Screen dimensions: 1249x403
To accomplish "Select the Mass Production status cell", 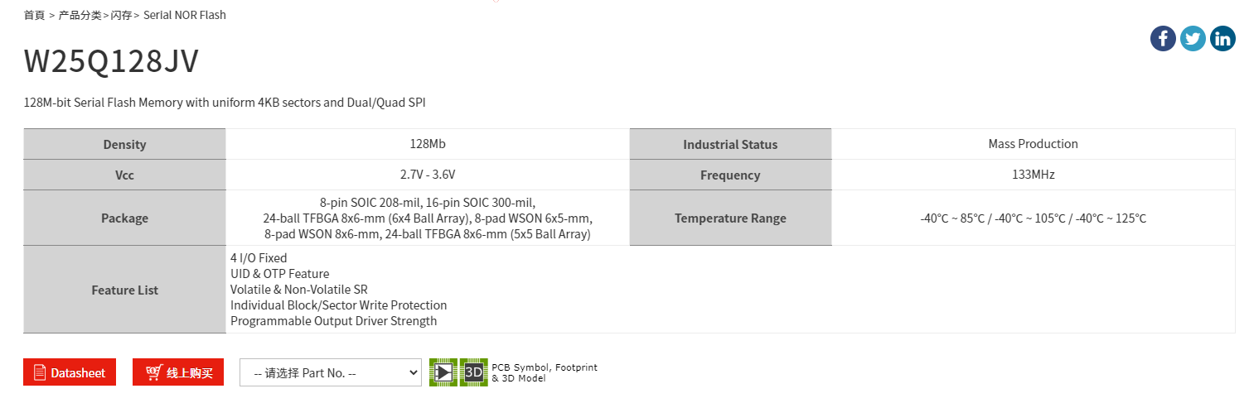I will [x=1033, y=144].
